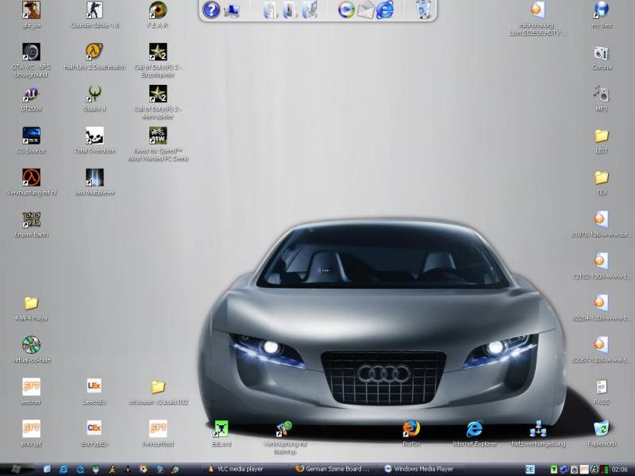Open the LIST folder on desktop

click(x=602, y=136)
